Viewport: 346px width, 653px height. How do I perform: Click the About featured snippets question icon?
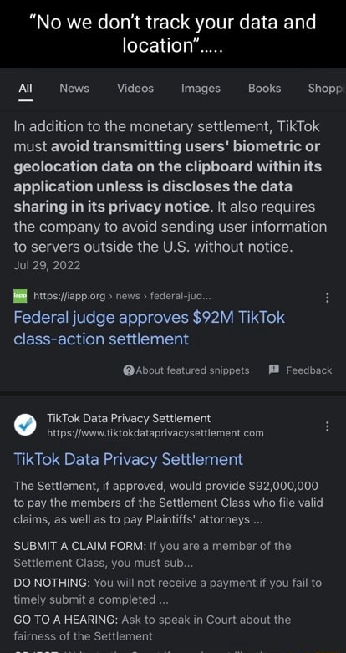coord(129,370)
